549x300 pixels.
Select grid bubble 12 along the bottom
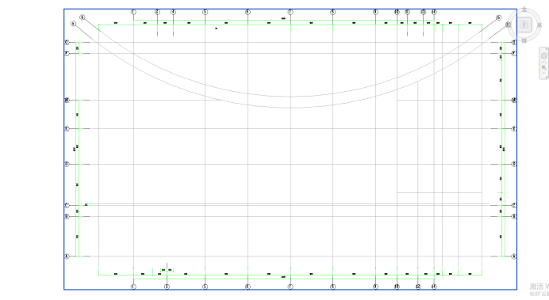(x=418, y=287)
